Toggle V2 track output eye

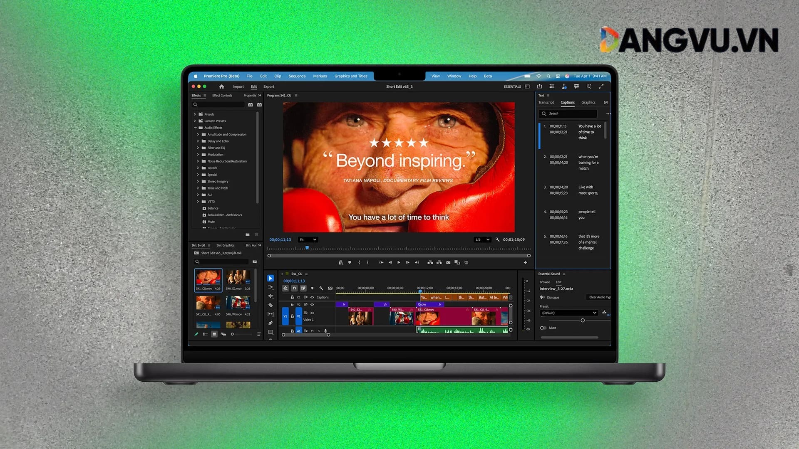[312, 304]
